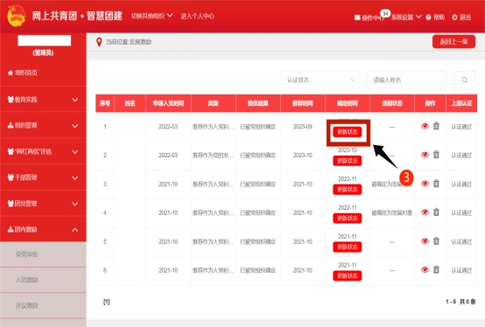Expand the "两红两优"评选 sidebar section
485x327 pixels.
(x=43, y=151)
